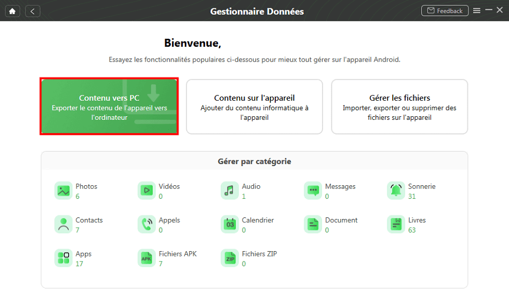
Task: Open the Livres book icon
Action: click(x=396, y=224)
